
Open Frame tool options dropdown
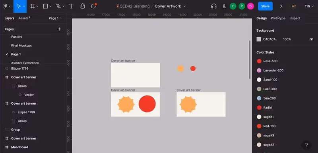[37, 6]
